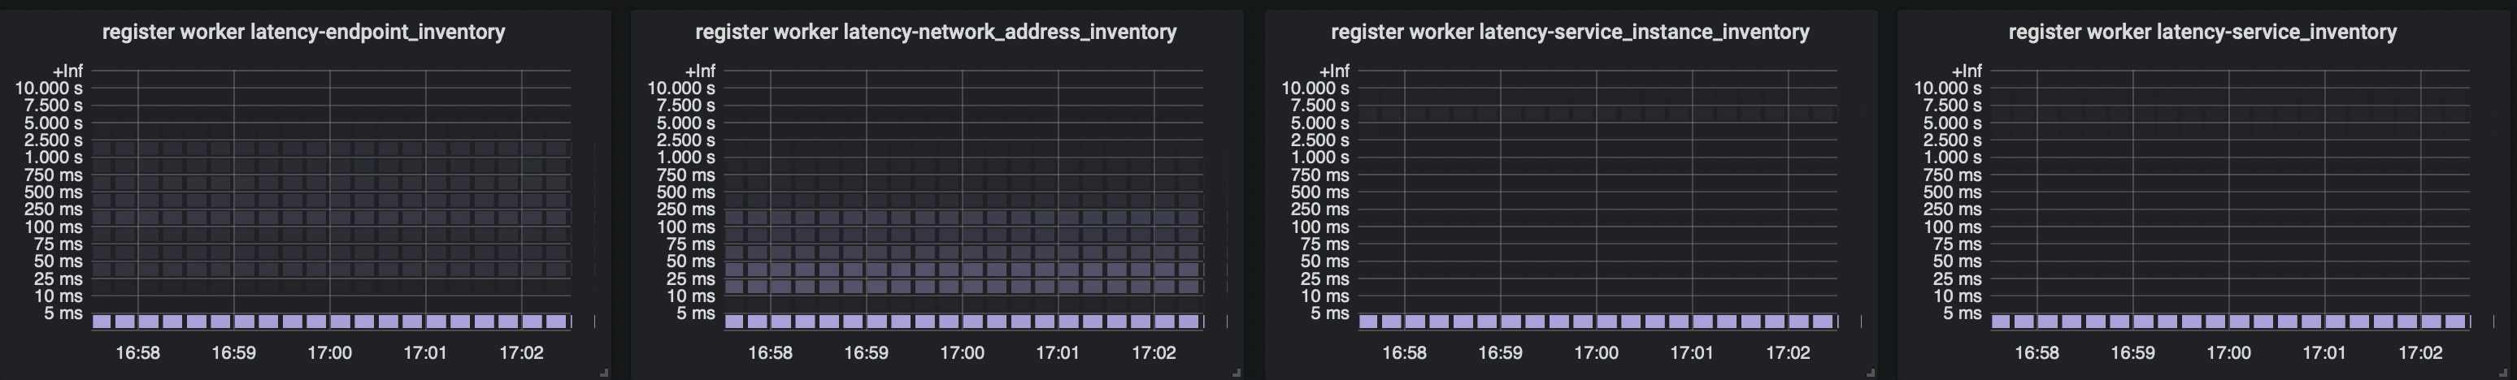Open the service_inventory latency panel title menu
Image resolution: width=2517 pixels, height=380 pixels.
[x=2202, y=32]
